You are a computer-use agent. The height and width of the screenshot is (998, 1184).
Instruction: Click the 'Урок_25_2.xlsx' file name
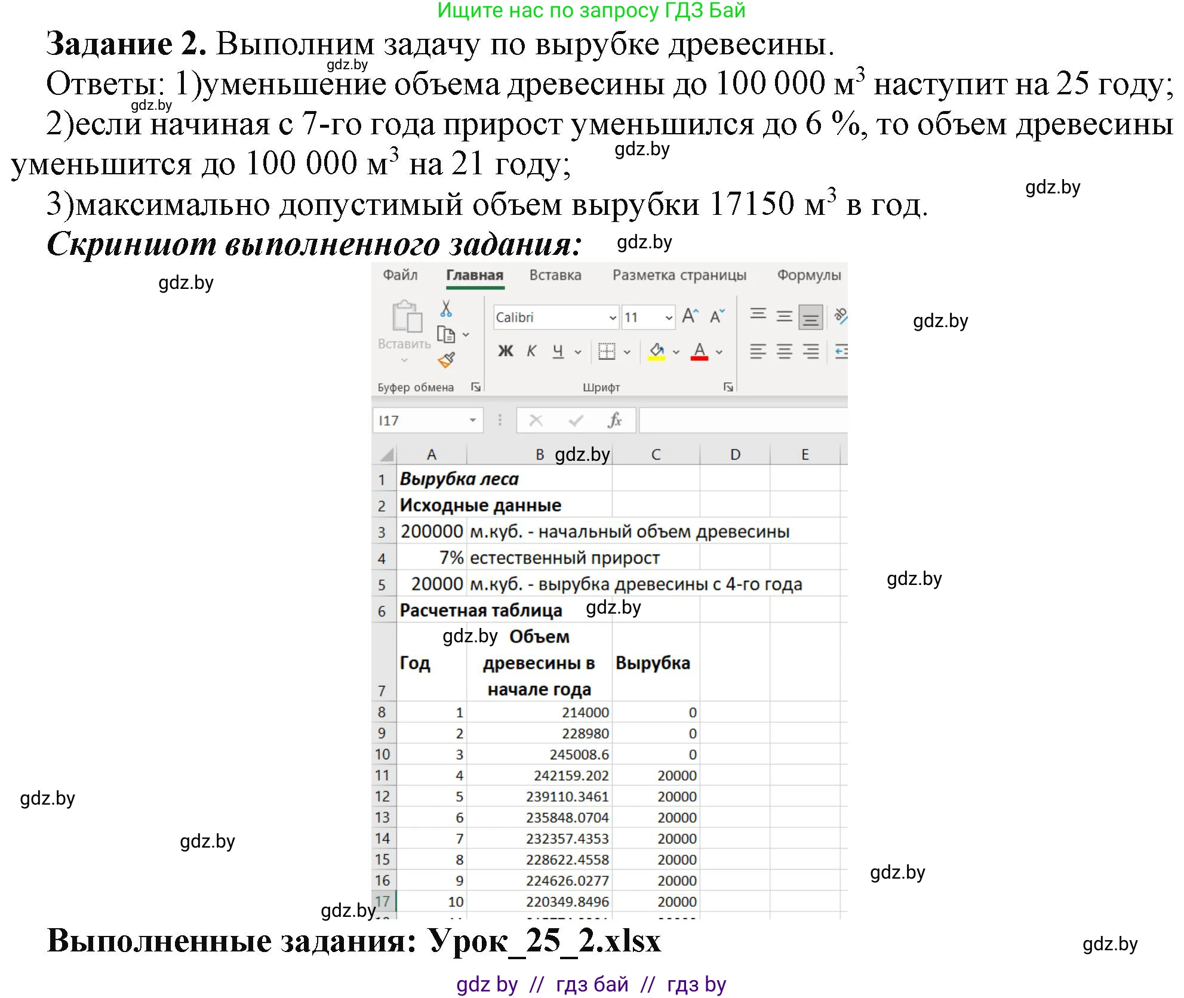(543, 941)
